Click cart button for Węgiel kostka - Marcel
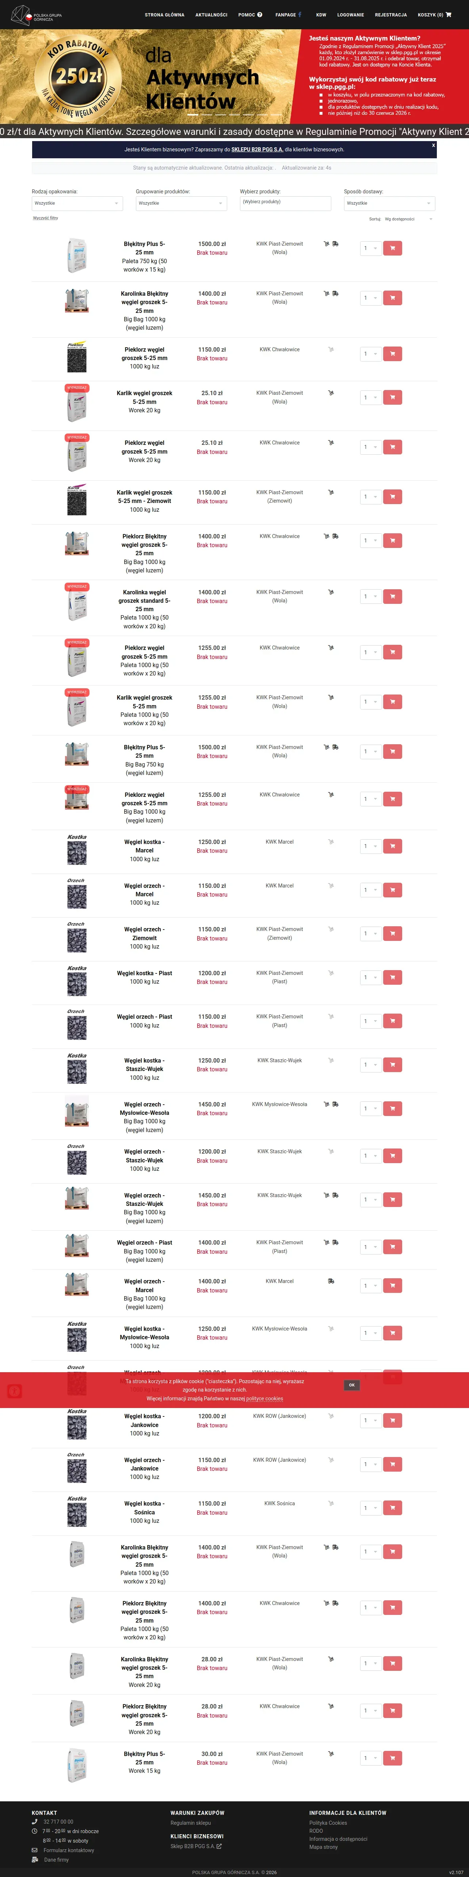The height and width of the screenshot is (1877, 469). (x=392, y=846)
